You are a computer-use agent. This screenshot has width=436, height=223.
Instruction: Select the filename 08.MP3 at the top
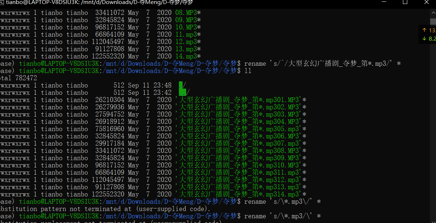186,12
